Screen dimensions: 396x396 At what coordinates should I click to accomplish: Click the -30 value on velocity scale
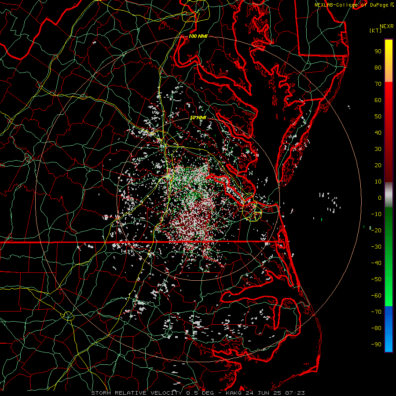(x=376, y=247)
